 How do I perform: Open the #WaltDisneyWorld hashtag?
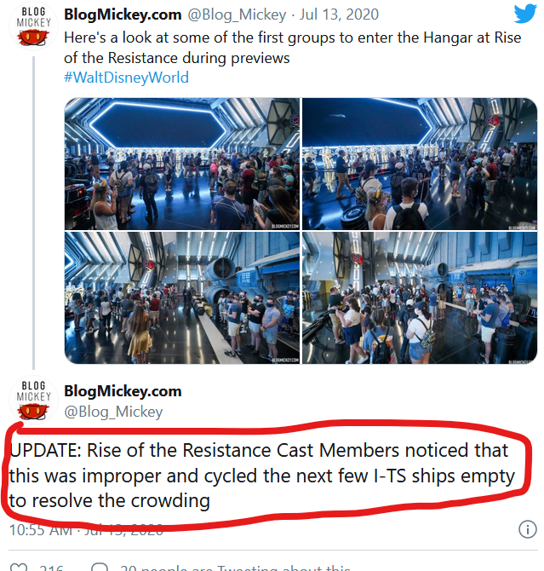pos(126,78)
